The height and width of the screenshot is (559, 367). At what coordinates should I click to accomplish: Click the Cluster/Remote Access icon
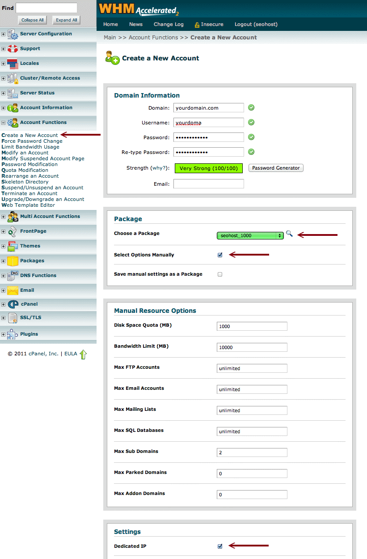(13, 78)
